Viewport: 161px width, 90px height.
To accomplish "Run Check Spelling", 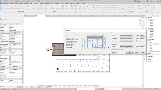I will point(75,7).
